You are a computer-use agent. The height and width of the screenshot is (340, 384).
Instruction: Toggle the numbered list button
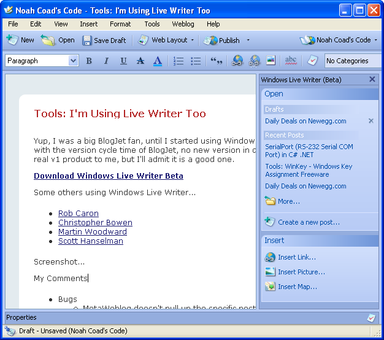point(179,61)
